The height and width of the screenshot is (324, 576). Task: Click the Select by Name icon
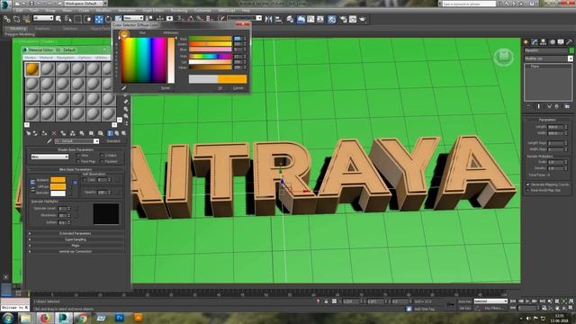(x=68, y=19)
